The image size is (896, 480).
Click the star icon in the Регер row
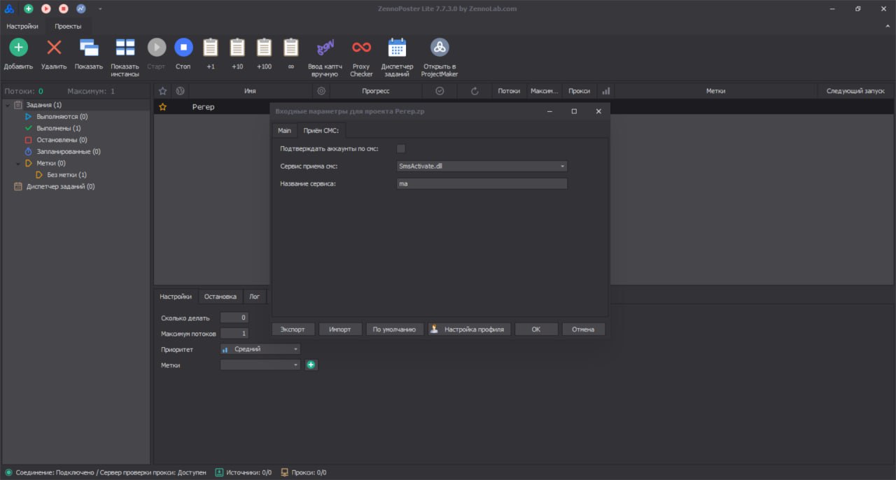coord(163,107)
